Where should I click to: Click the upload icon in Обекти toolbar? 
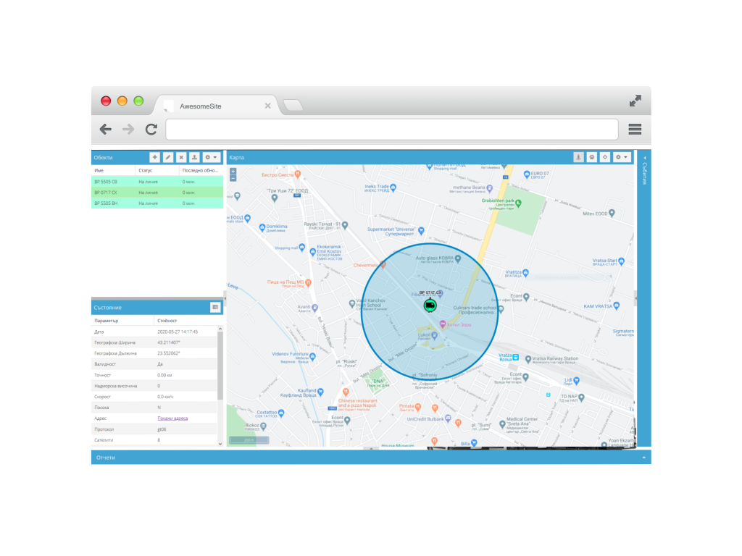194,157
